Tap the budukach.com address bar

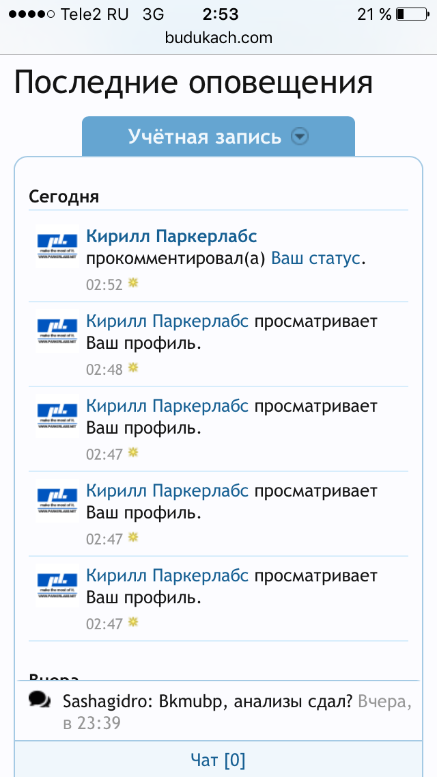tap(218, 38)
